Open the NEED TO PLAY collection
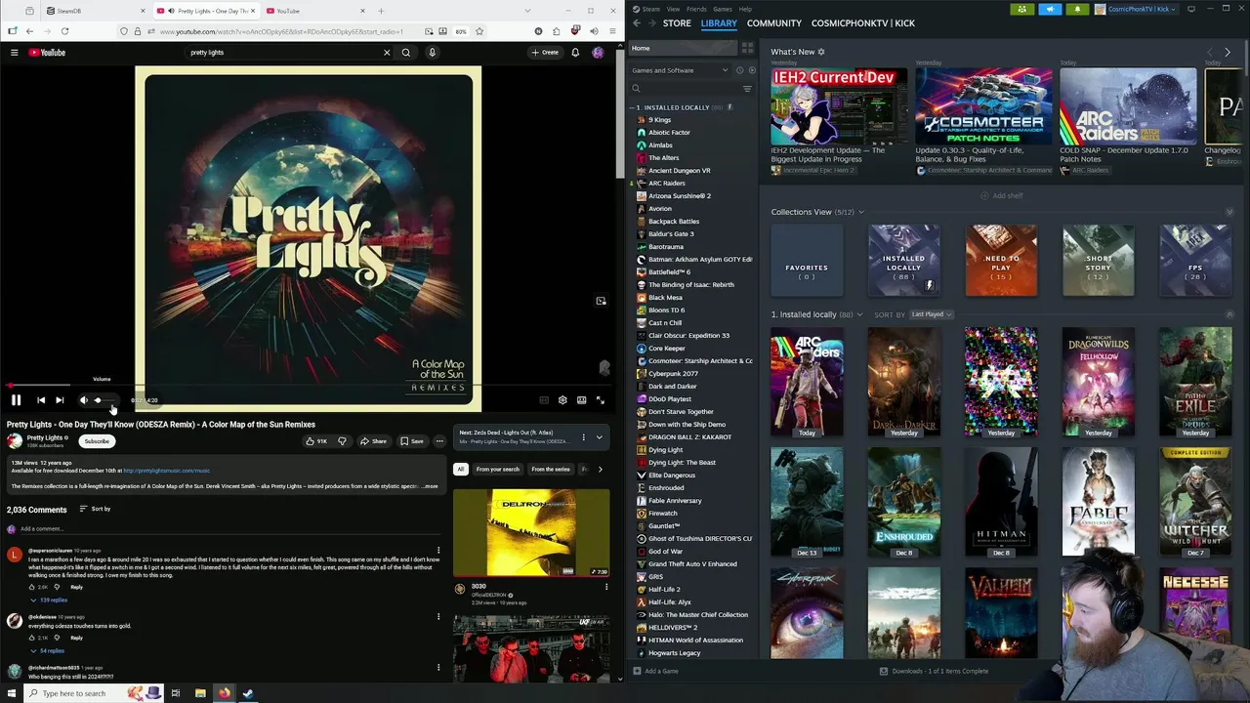Viewport: 1250px width, 703px height. tap(1001, 261)
